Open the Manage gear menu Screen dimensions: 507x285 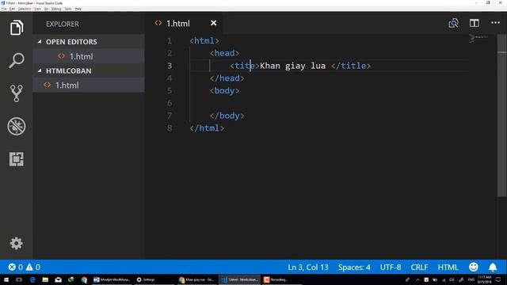point(17,243)
